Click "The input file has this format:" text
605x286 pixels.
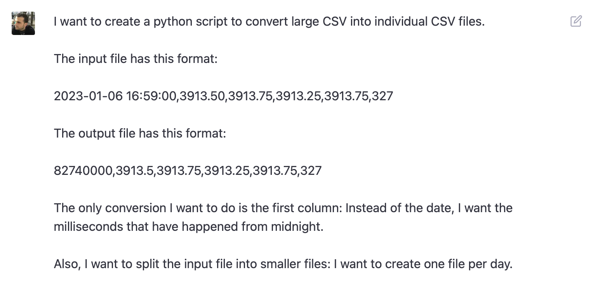coord(136,59)
